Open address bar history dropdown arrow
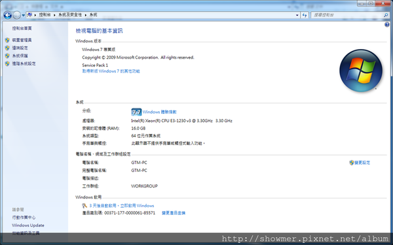393x245 pixels. pos(297,15)
